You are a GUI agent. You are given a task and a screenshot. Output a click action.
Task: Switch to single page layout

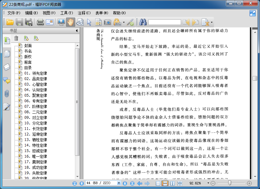click(158, 183)
